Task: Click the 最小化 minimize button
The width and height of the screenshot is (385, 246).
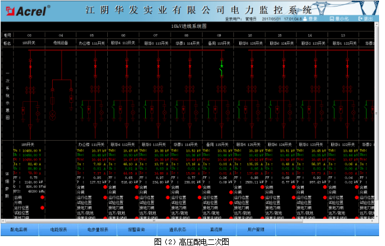Action: pyautogui.click(x=339, y=18)
